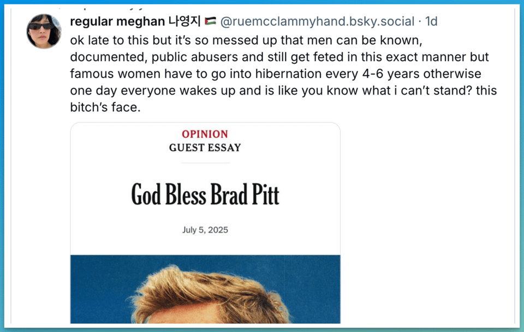The image size is (524, 332).
Task: Click the "God Bless Brad Pitt" headline
Action: point(205,195)
